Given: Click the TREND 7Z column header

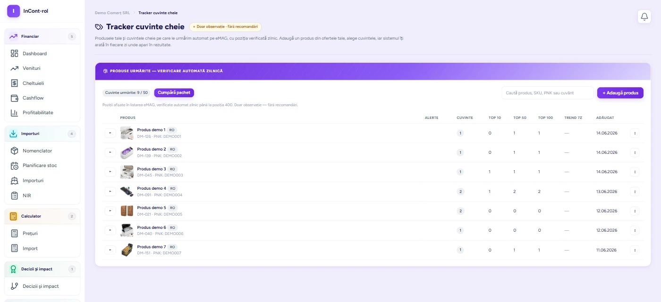Looking at the screenshot, I should 573,117.
